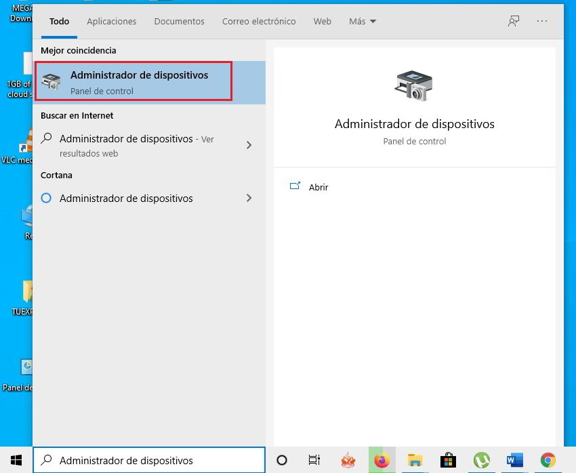The width and height of the screenshot is (576, 473).
Task: Open Firefox from the taskbar
Action: pyautogui.click(x=382, y=460)
